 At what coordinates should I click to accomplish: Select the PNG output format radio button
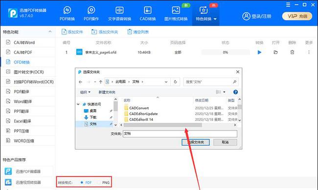click(98, 183)
